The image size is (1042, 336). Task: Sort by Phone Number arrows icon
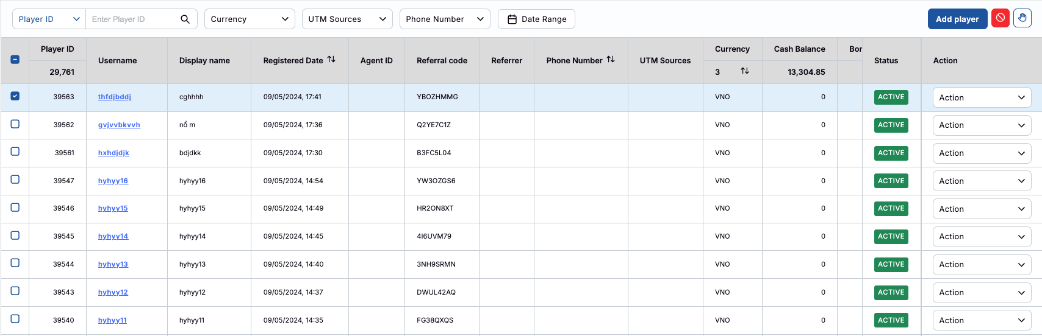point(611,60)
